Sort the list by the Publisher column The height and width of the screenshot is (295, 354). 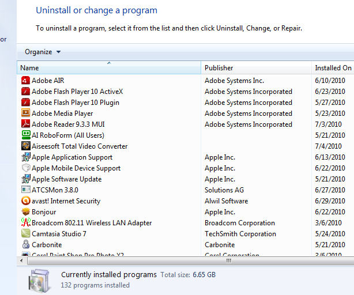coord(256,67)
